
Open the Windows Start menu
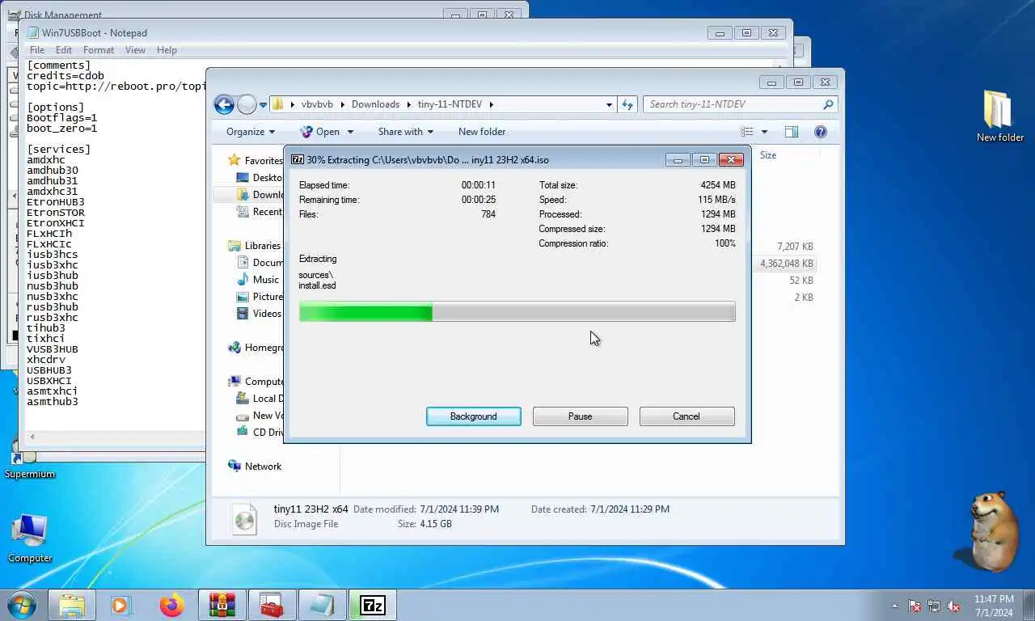[22, 605]
